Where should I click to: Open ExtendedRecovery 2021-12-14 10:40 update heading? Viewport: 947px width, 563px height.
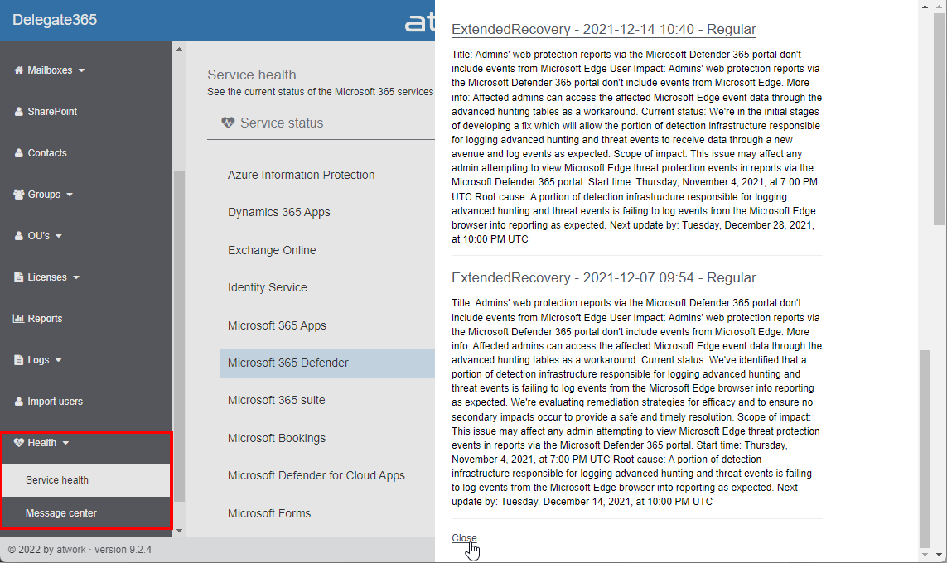(x=603, y=30)
